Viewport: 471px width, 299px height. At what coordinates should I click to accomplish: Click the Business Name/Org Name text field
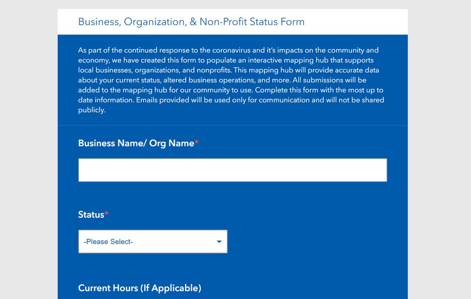(x=232, y=170)
